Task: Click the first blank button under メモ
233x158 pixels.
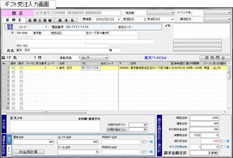Action: tap(197, 41)
